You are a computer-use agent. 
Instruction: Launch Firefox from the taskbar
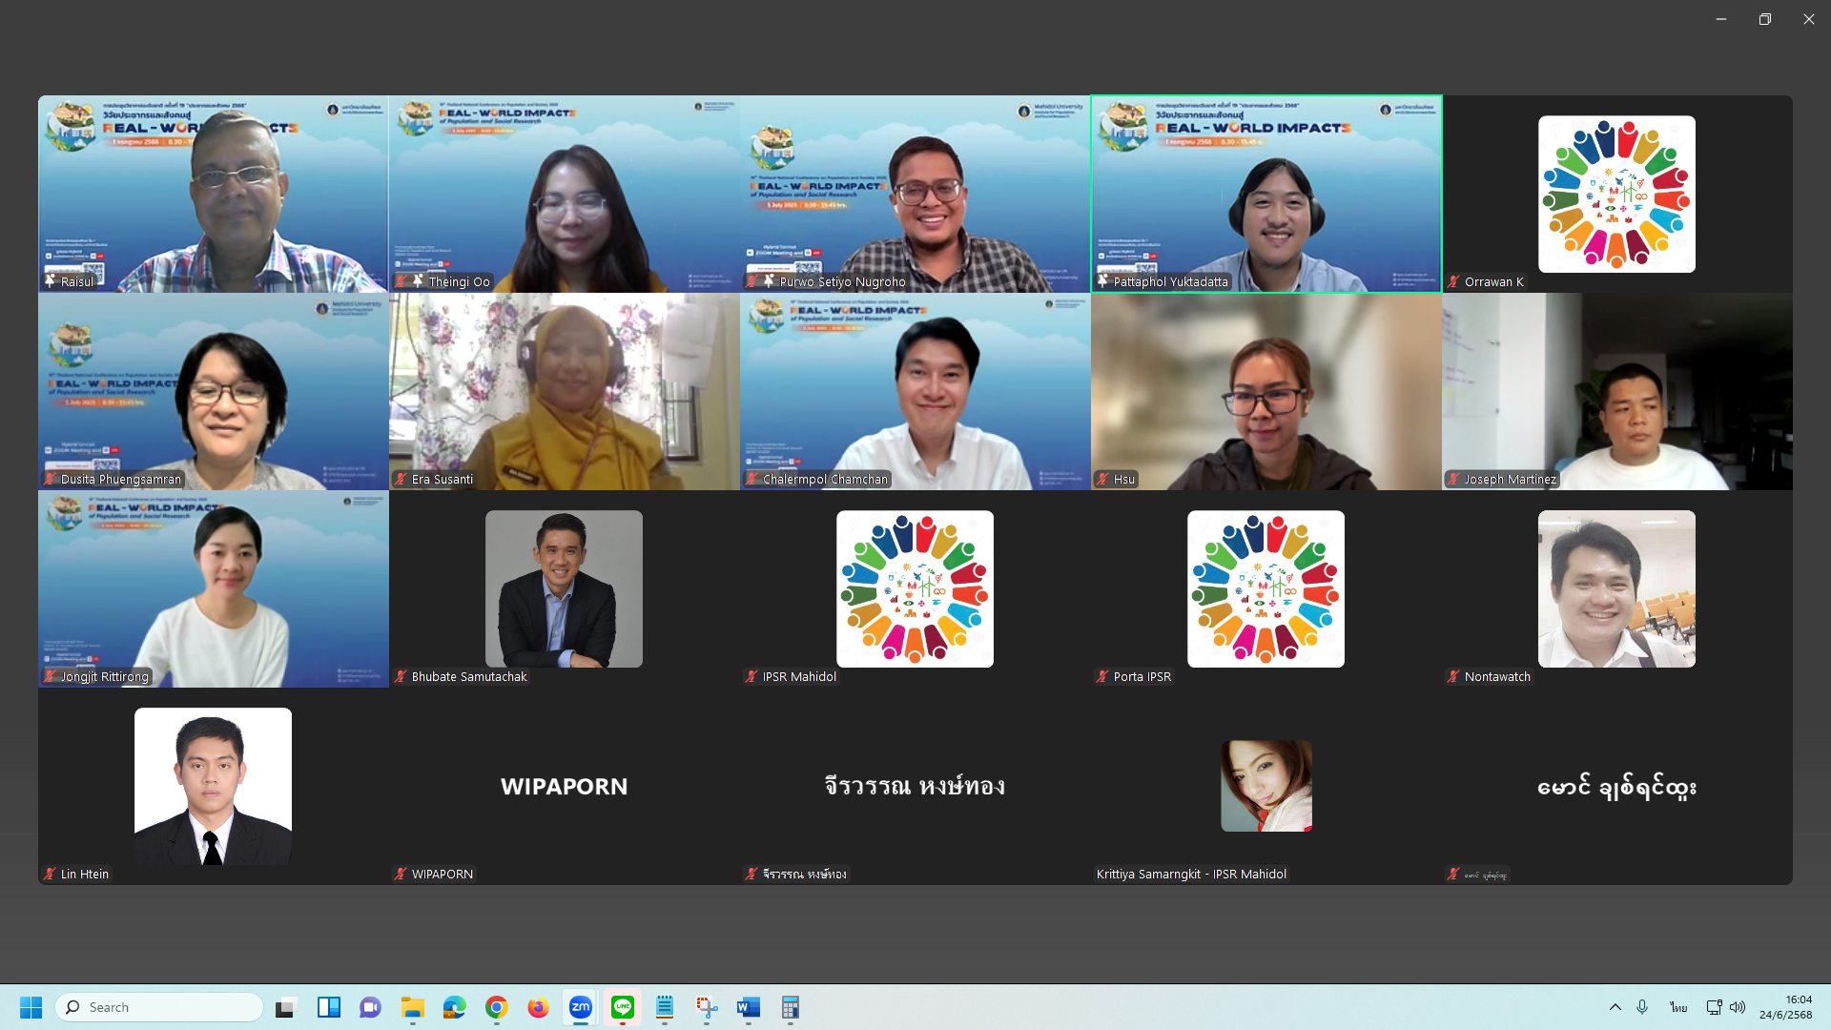pyautogui.click(x=538, y=1007)
